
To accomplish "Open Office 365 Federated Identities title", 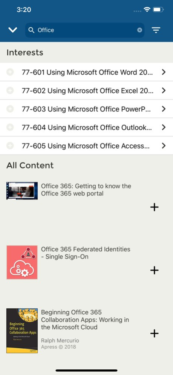I will pyautogui.click(x=86, y=253).
